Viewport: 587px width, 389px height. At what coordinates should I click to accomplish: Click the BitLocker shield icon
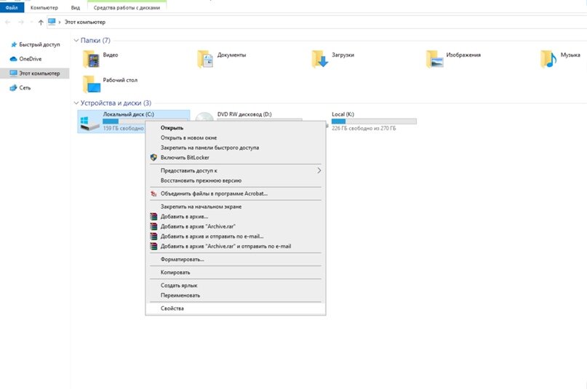coord(153,158)
